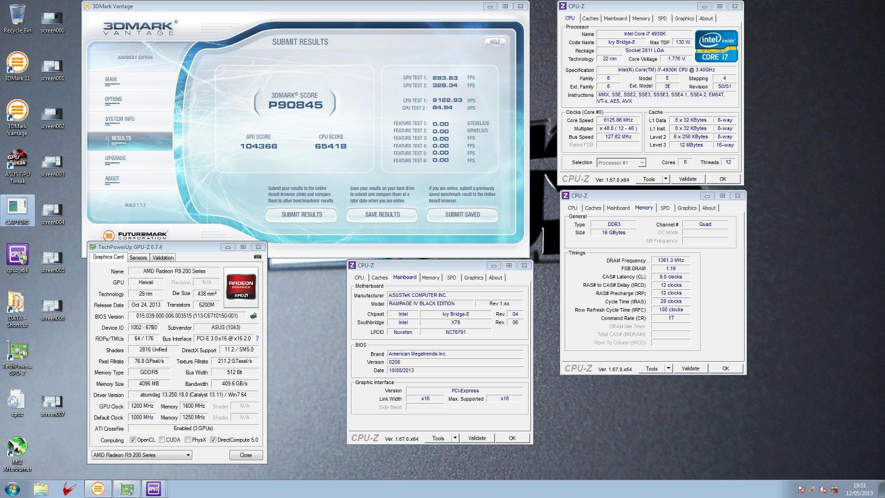
Task: Select the ASUS GPU Tweak desktop icon
Action: coord(17,166)
